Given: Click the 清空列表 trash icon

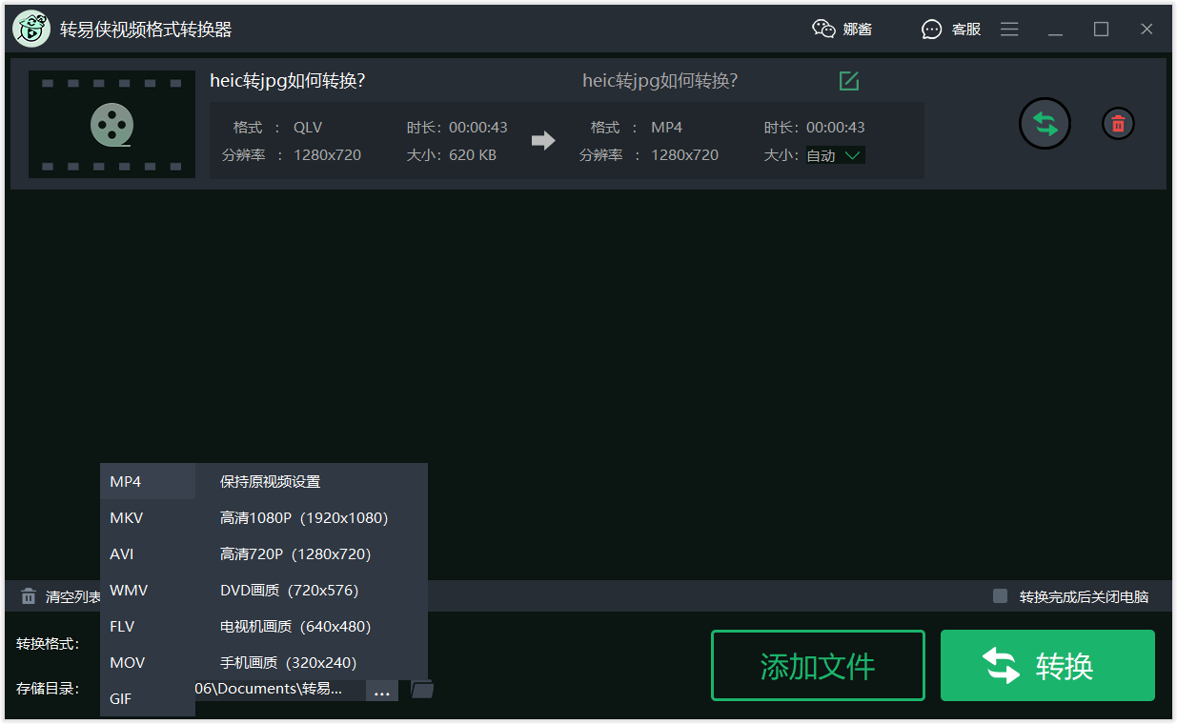Looking at the screenshot, I should [x=29, y=597].
